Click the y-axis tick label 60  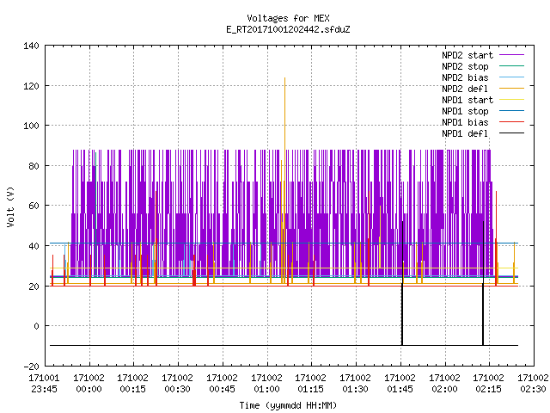pos(34,206)
